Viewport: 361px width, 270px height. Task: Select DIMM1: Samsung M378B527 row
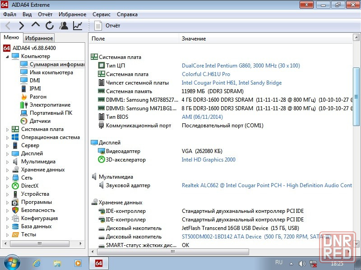click(x=221, y=100)
